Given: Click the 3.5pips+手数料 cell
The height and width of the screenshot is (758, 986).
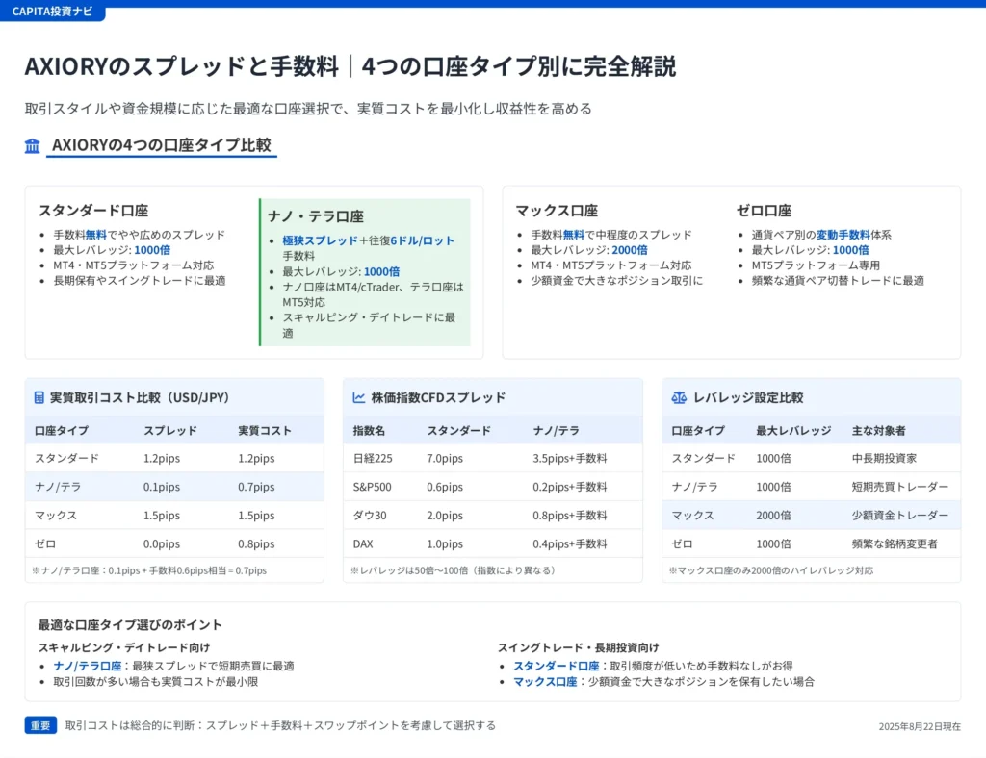Looking at the screenshot, I should (x=570, y=459).
